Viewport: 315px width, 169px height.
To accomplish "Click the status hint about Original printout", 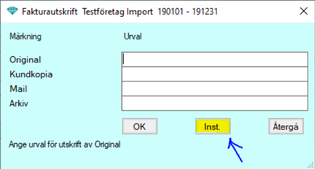I will (x=65, y=144).
